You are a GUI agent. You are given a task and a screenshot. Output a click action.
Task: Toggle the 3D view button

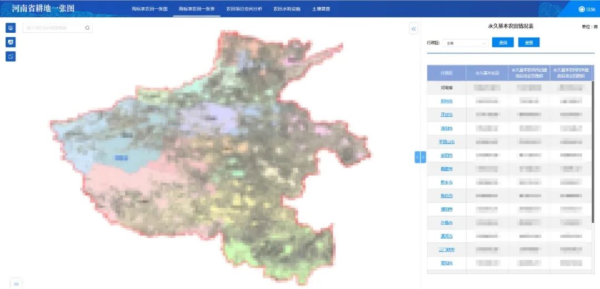coord(16,284)
